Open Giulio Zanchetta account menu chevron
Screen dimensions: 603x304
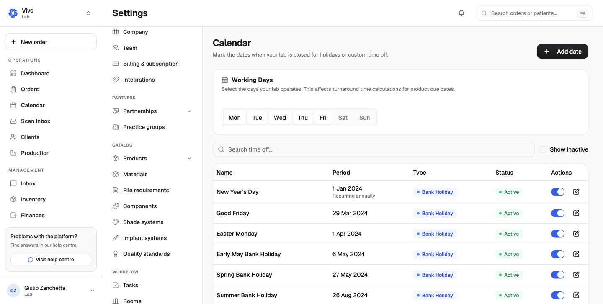[92, 291]
